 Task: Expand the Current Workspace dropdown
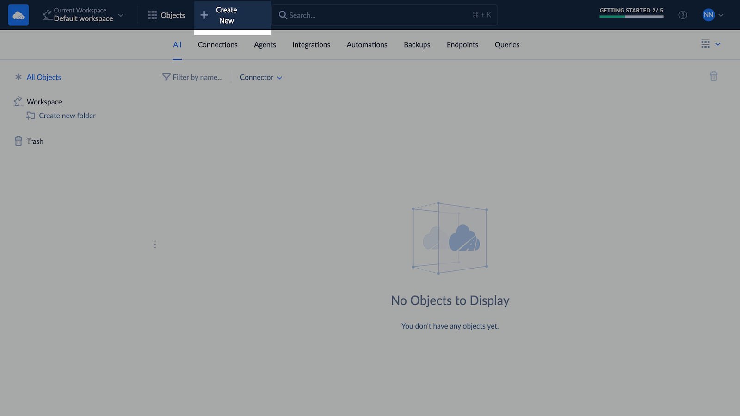point(121,15)
